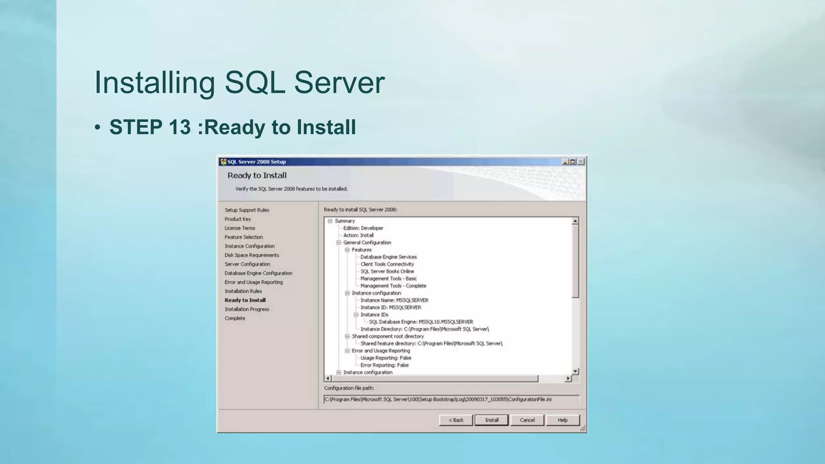Click scroll left arrow in summary tree

tap(328, 379)
